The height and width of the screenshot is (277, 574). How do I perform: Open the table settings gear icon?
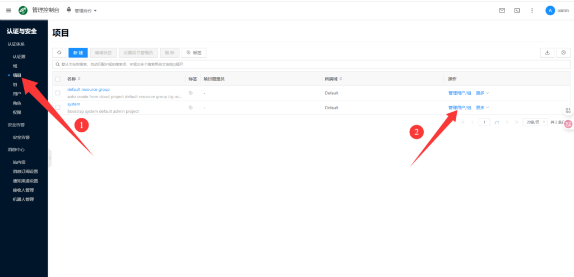click(x=563, y=52)
